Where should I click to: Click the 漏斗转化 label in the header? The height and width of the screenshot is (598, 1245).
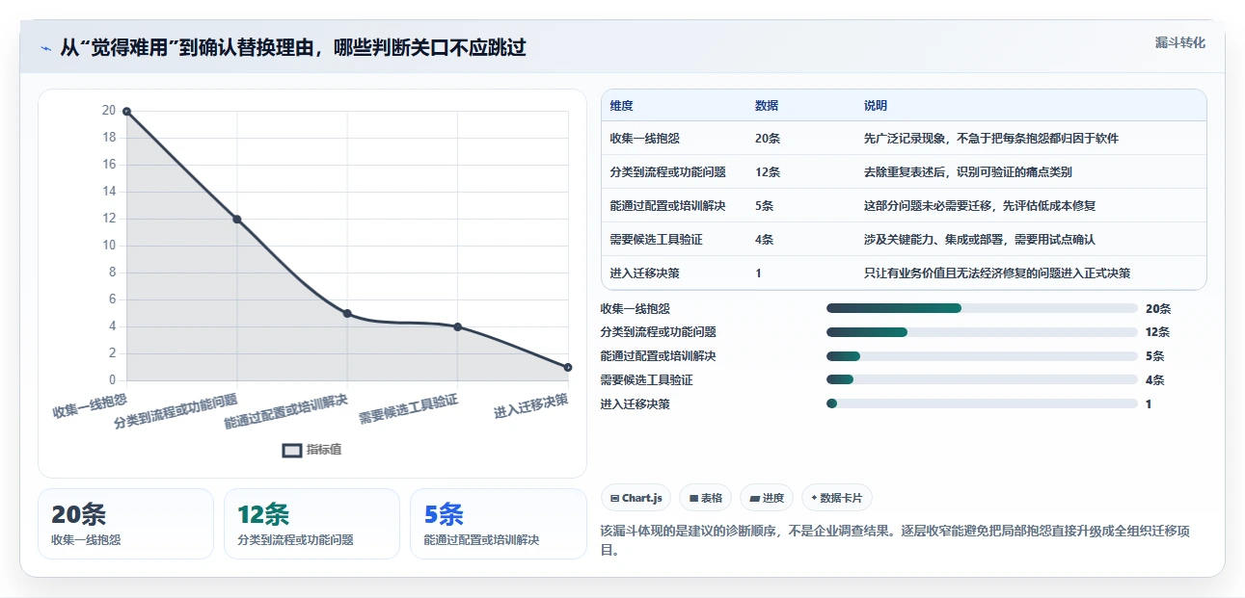[1180, 43]
